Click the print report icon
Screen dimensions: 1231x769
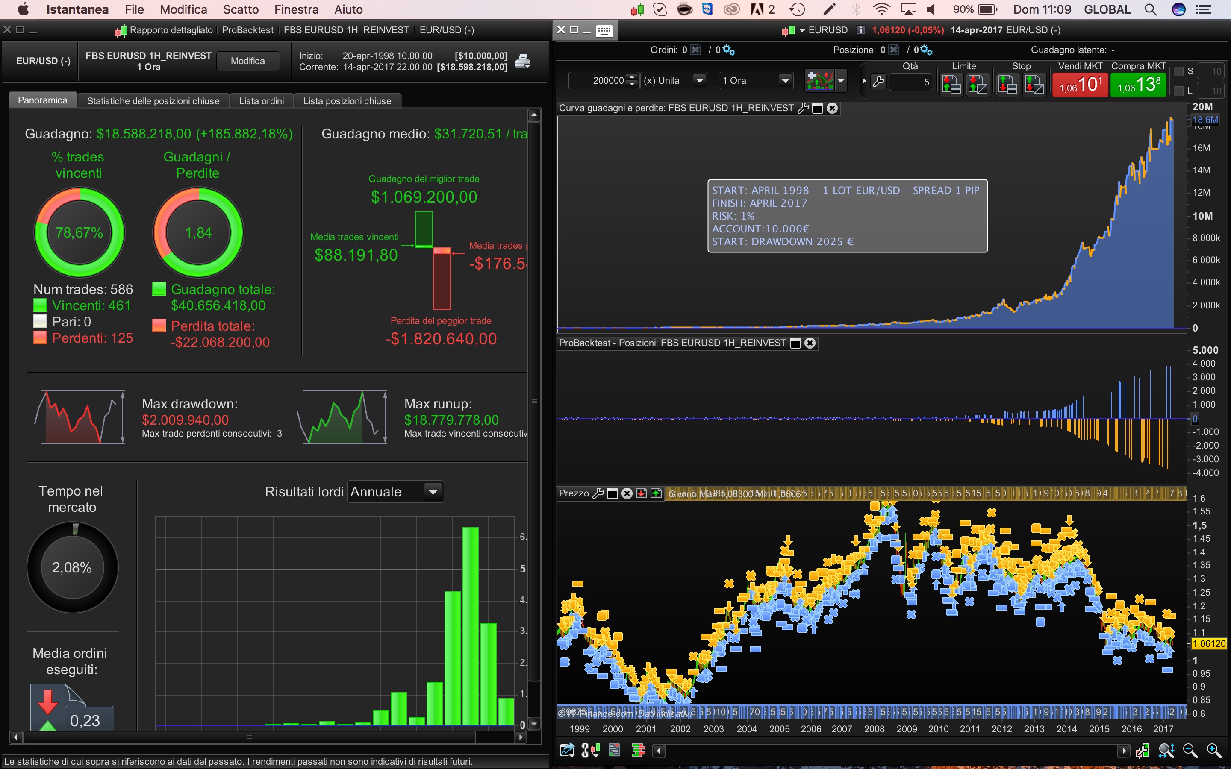click(x=522, y=61)
